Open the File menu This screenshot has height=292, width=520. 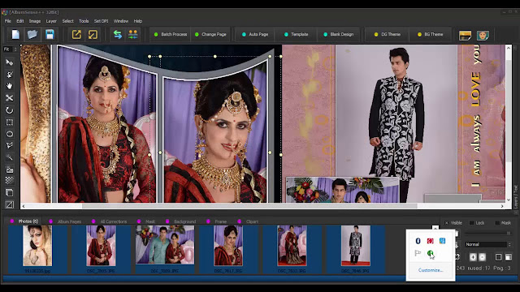pyautogui.click(x=8, y=21)
